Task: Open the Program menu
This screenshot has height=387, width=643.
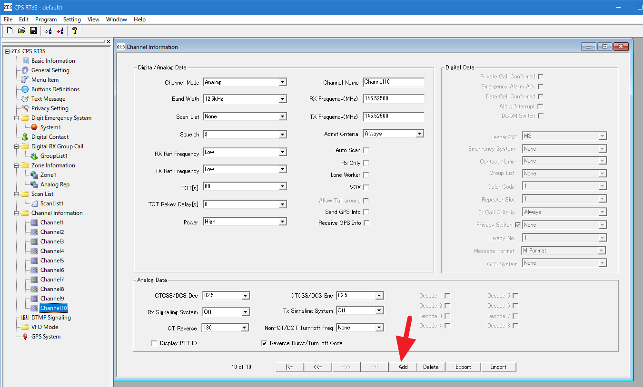Action: click(x=46, y=19)
